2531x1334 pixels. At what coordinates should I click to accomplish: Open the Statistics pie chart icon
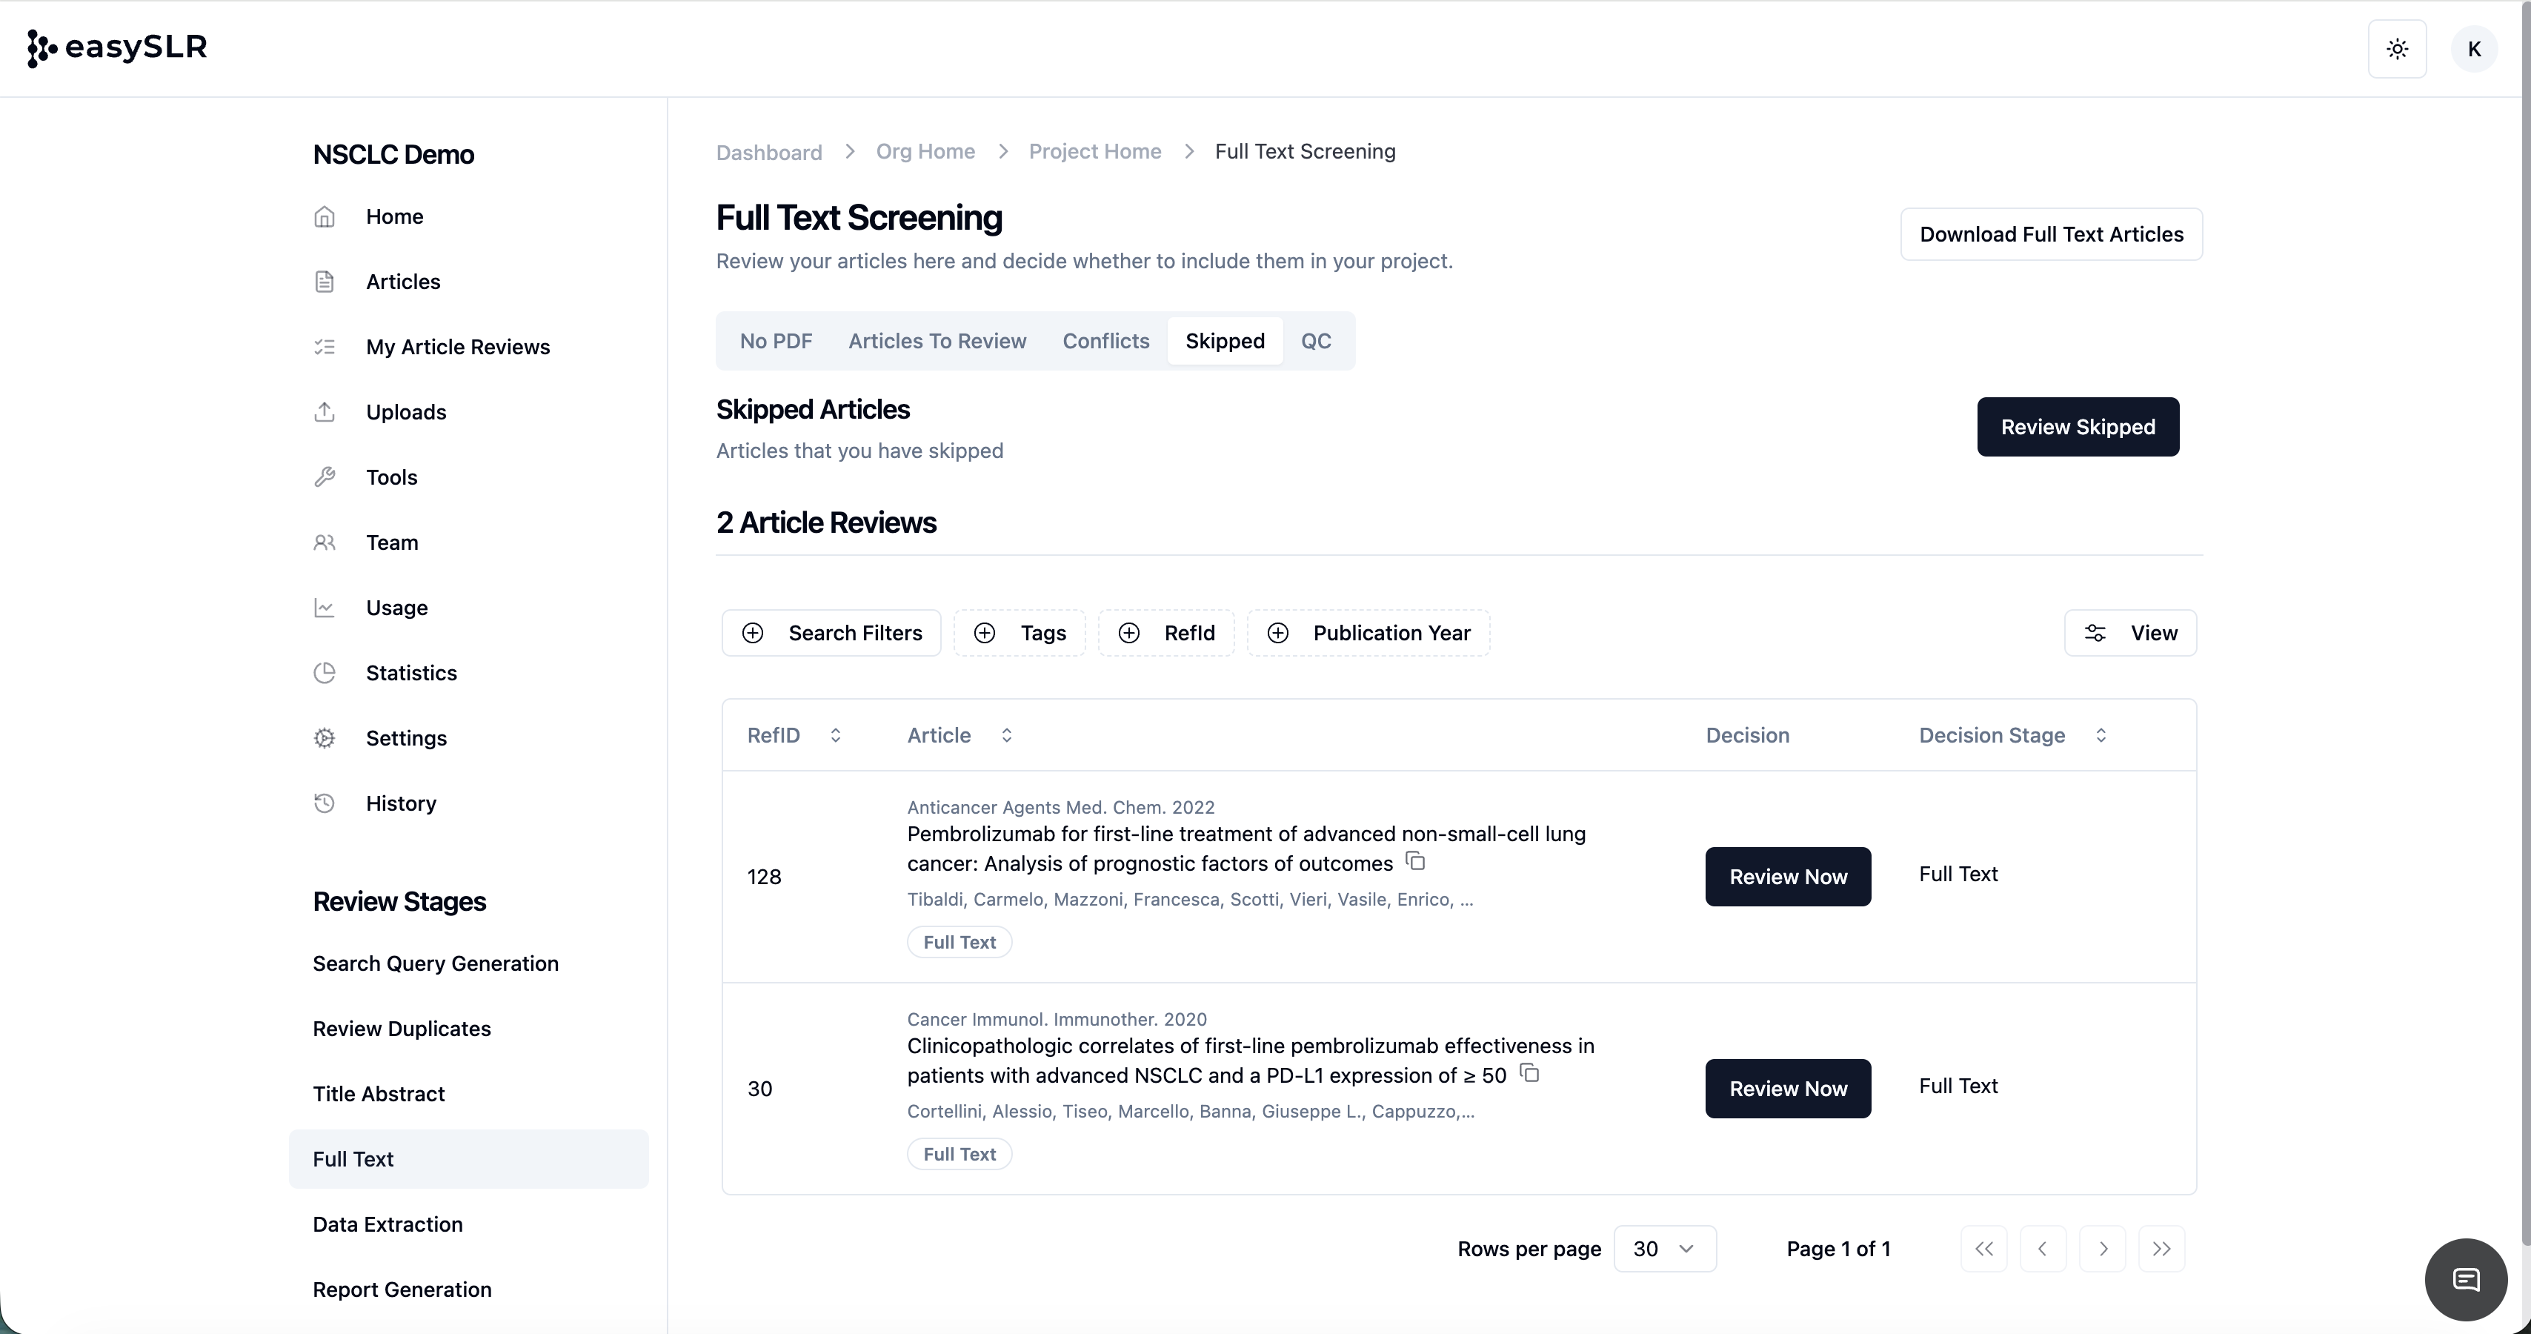[325, 674]
